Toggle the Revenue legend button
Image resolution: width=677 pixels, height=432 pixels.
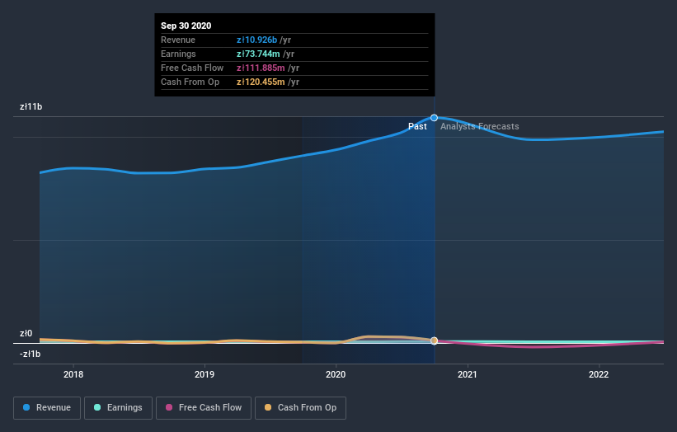47,408
